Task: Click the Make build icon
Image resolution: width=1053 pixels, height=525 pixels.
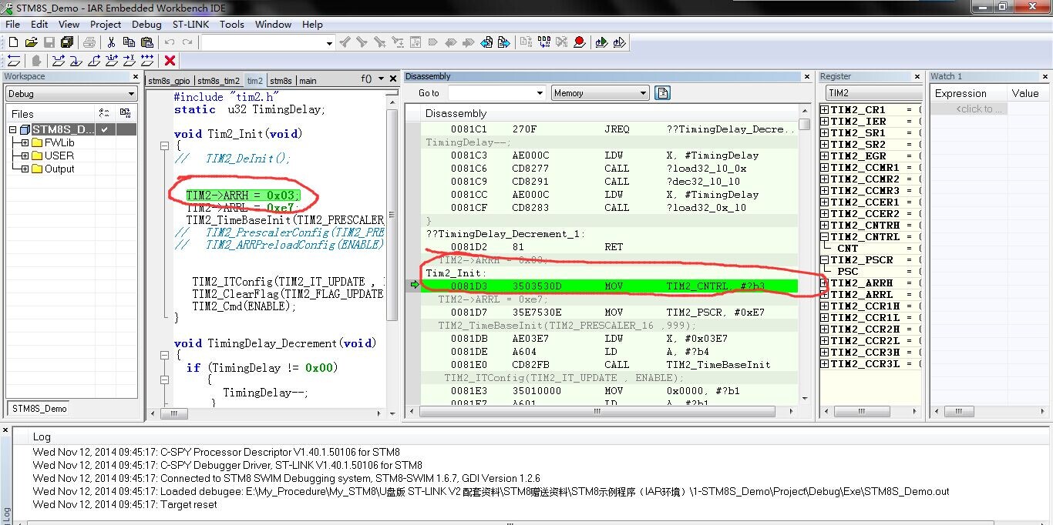Action: coord(544,42)
